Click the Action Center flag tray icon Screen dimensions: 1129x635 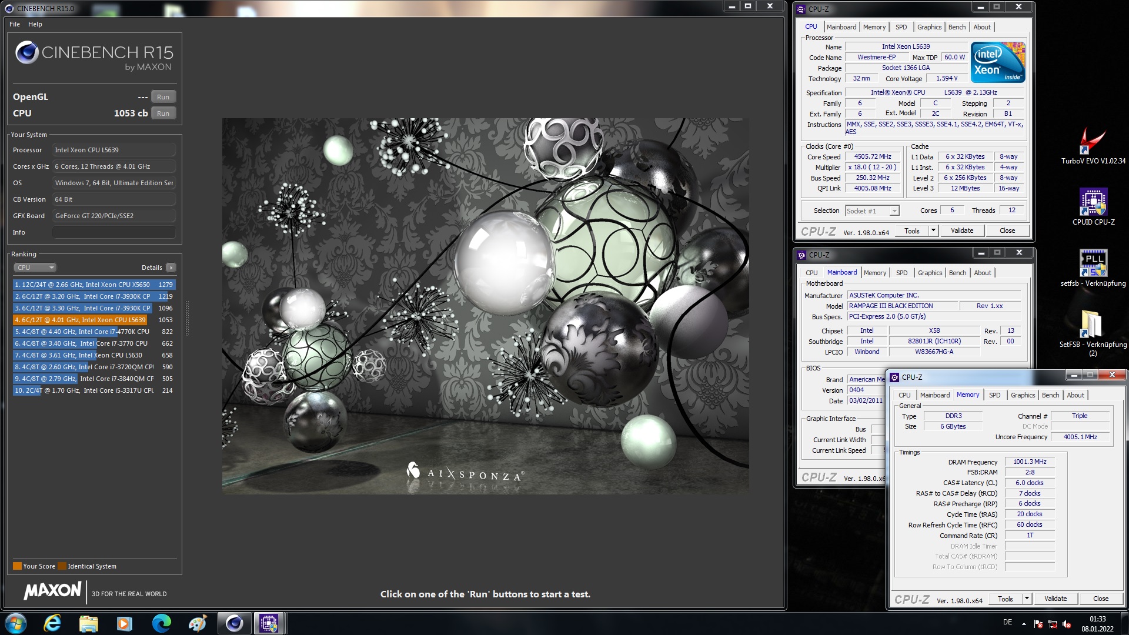(1038, 624)
